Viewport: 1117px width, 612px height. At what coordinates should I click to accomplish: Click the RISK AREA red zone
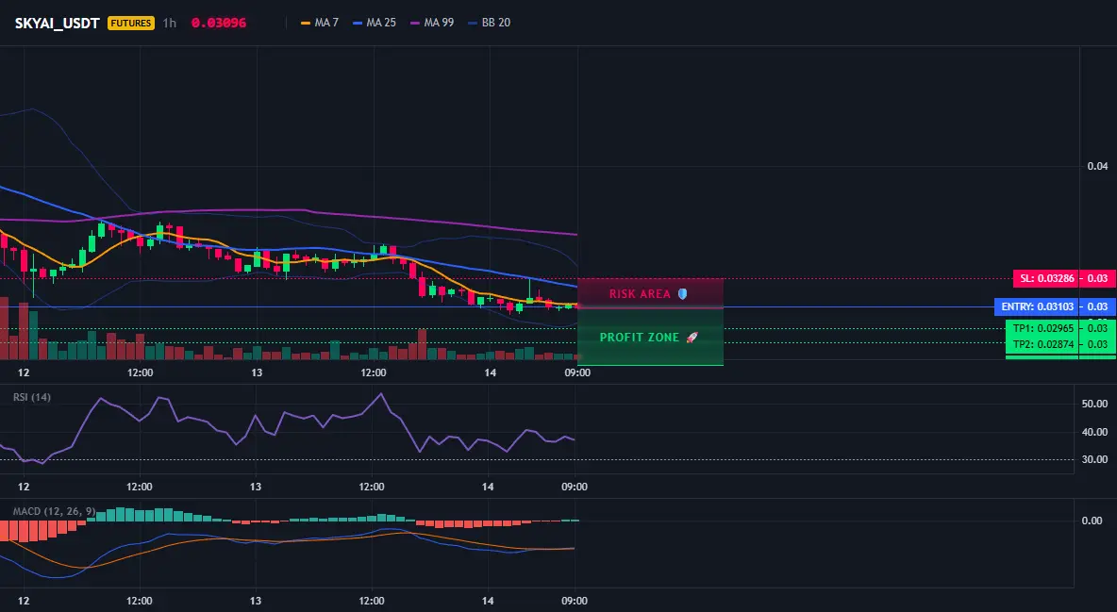tap(650, 293)
